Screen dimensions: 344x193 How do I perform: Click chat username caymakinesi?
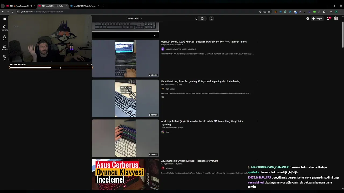pos(256,183)
